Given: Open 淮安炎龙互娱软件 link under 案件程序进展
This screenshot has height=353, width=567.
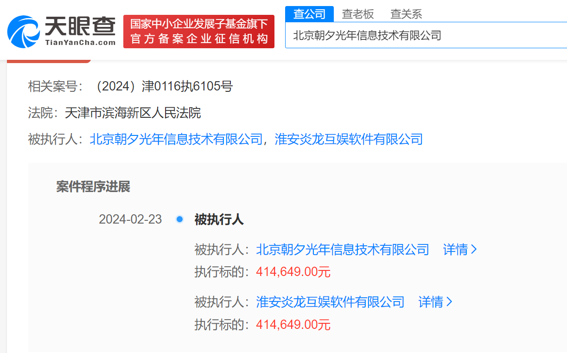Looking at the screenshot, I should point(330,302).
